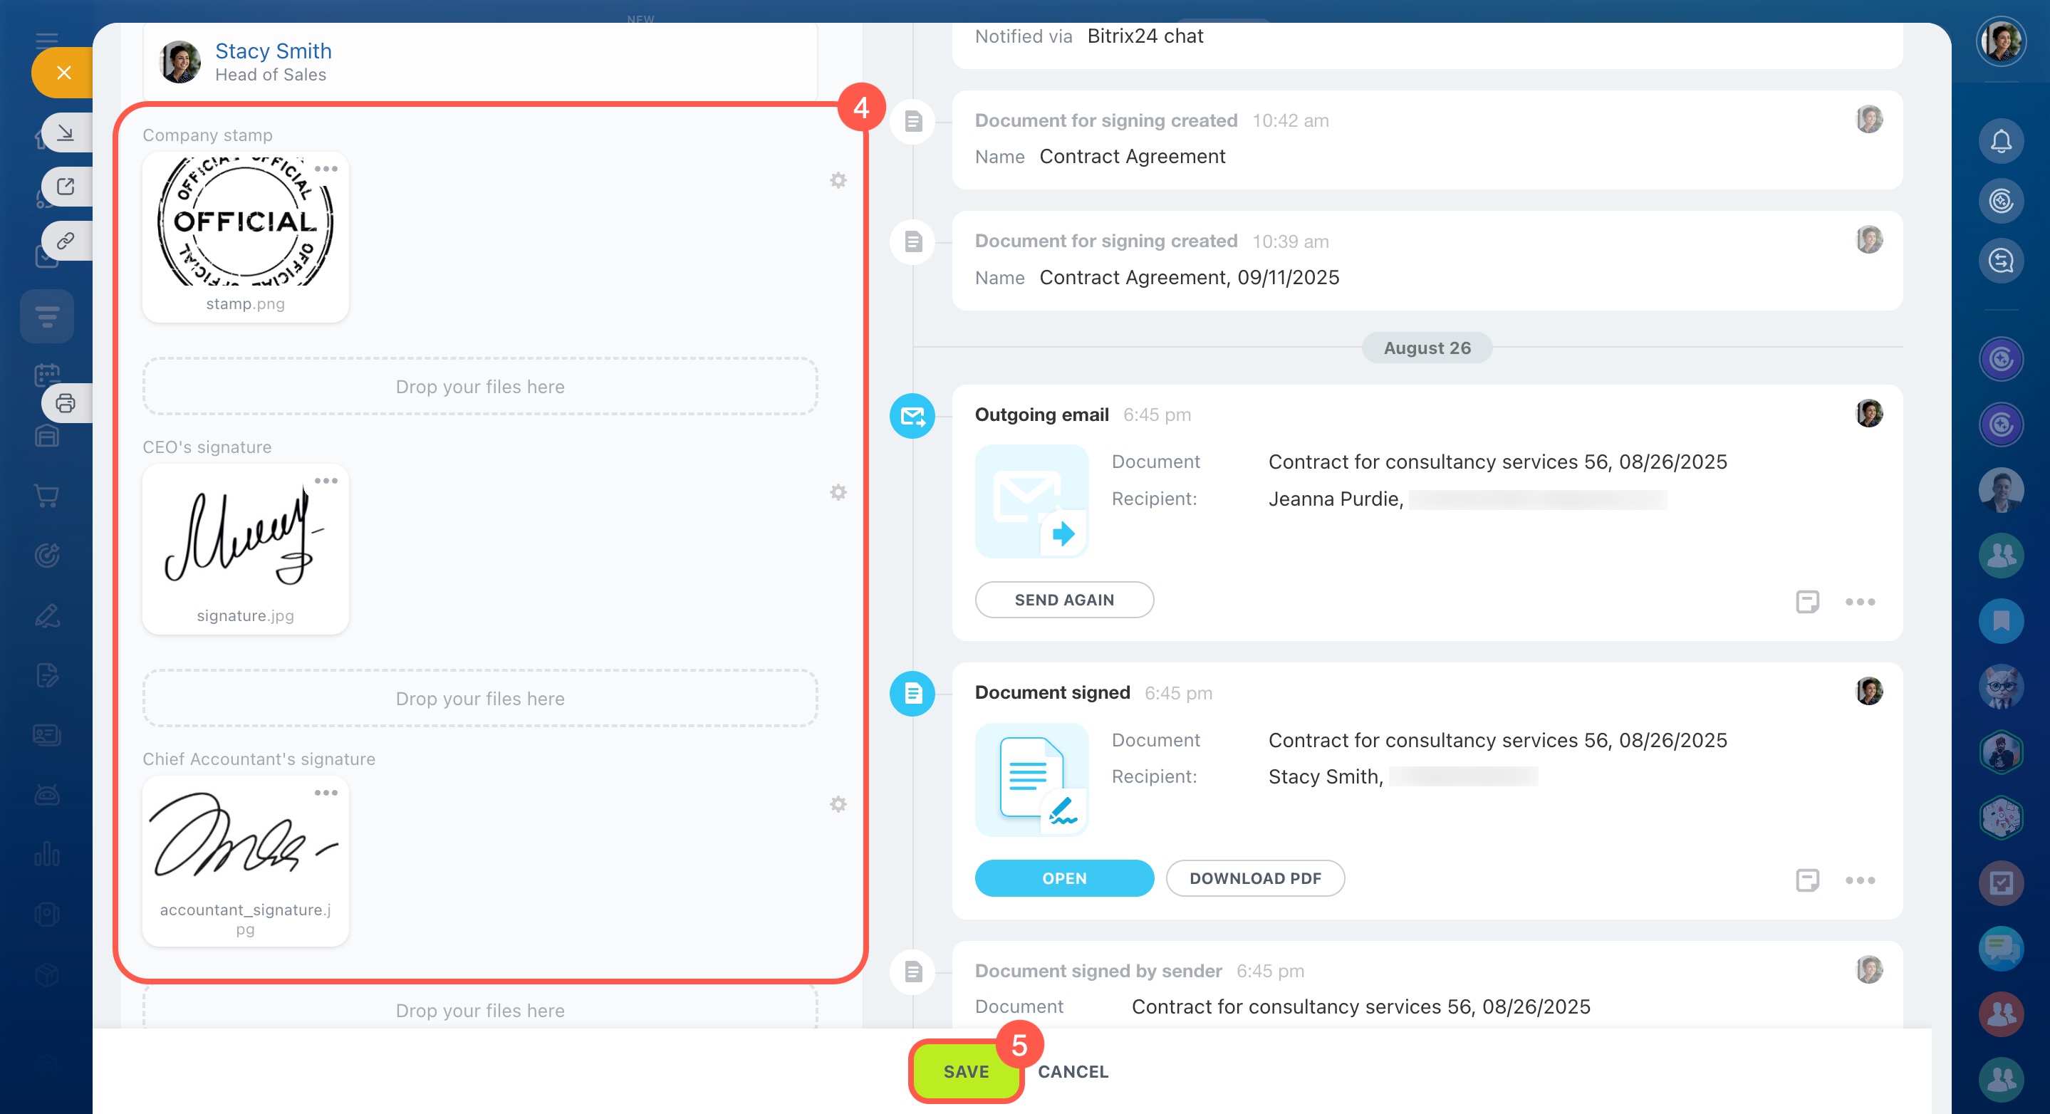Click the Outgoing email timeline icon
2050x1114 pixels.
[x=912, y=415]
